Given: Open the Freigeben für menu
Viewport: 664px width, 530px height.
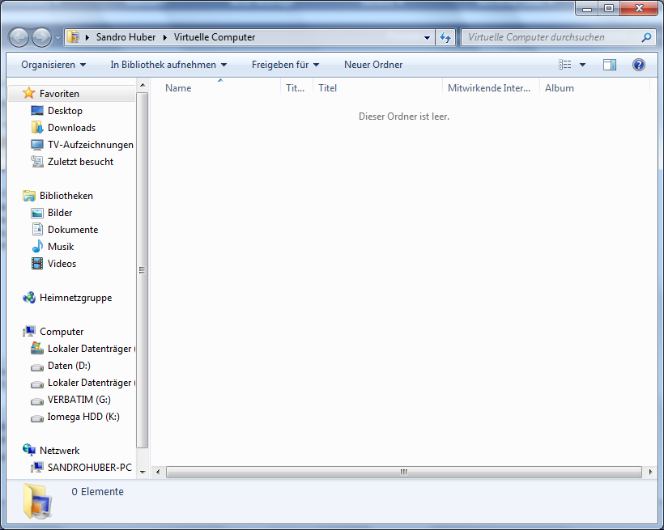Looking at the screenshot, I should click(285, 65).
